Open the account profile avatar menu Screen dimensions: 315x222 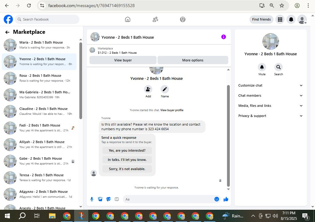click(302, 19)
